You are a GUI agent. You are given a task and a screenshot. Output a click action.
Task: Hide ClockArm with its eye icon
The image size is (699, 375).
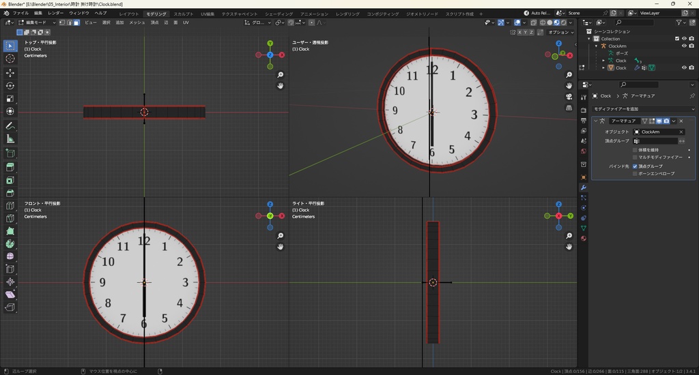click(x=684, y=46)
